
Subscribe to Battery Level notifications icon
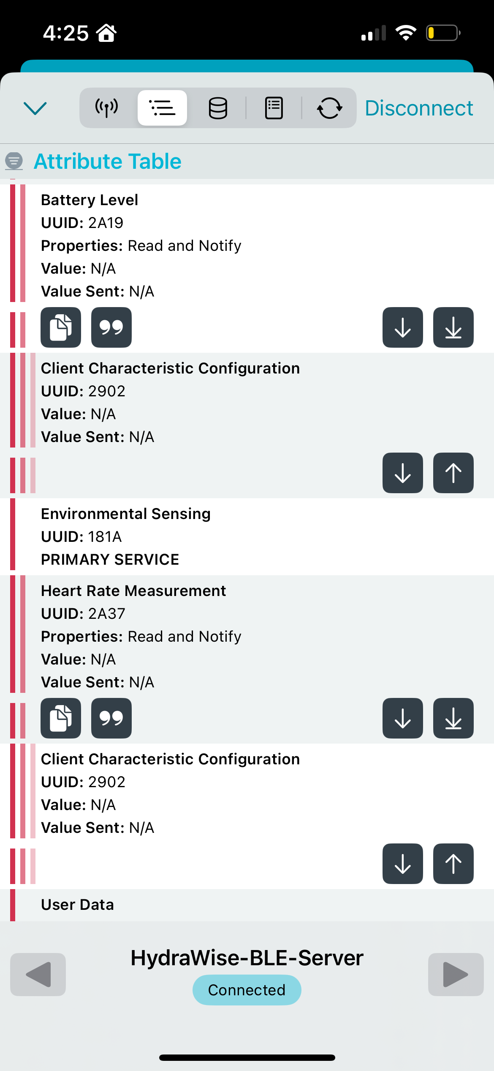coord(453,327)
